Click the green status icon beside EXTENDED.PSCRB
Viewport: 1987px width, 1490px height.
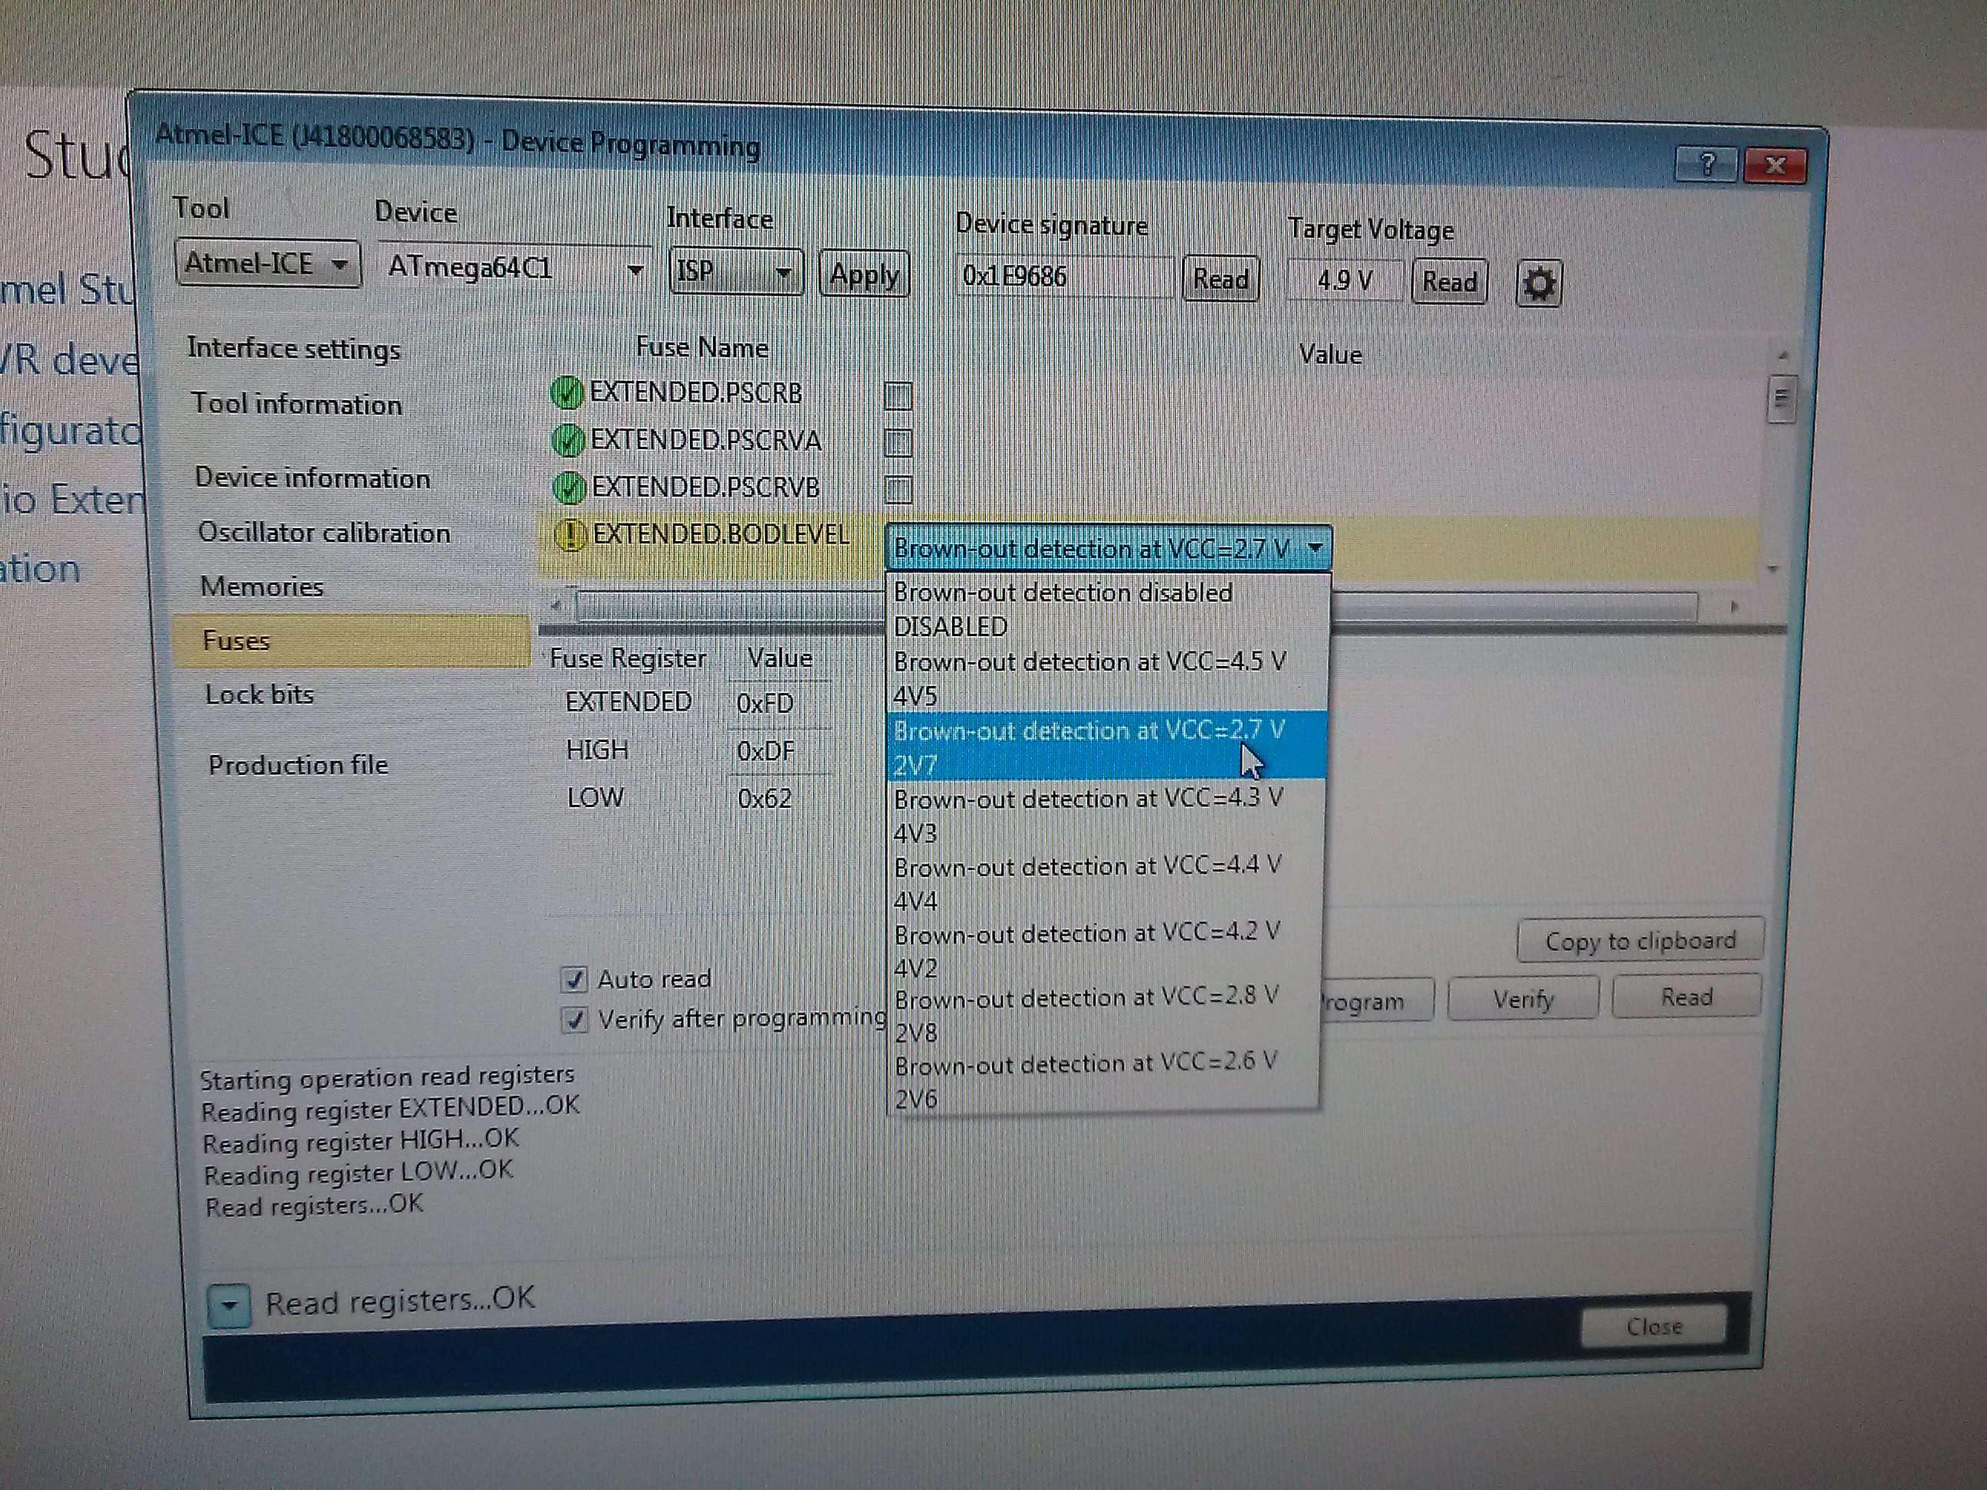[567, 392]
